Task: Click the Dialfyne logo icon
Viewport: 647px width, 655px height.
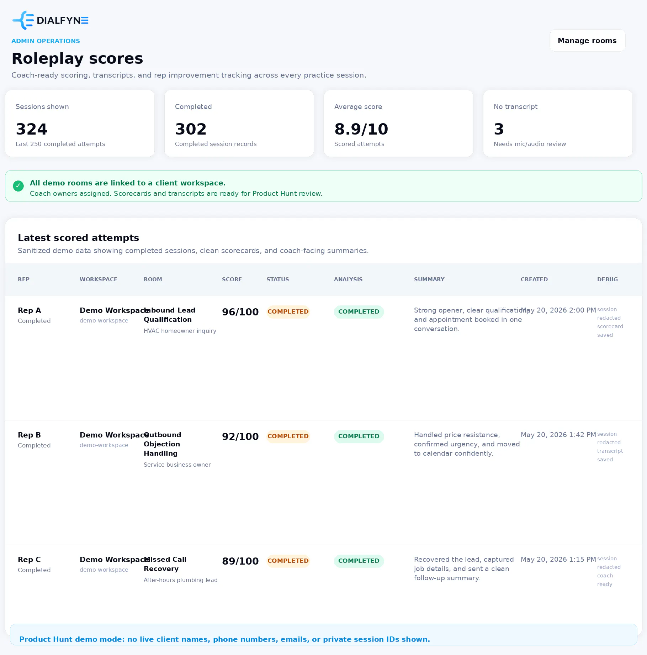Action: click(x=23, y=20)
